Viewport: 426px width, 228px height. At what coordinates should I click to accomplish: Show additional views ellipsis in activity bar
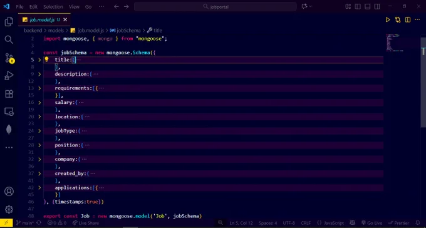[9, 148]
